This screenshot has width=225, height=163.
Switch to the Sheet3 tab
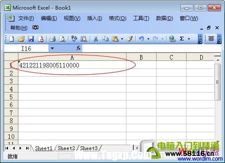89,148
